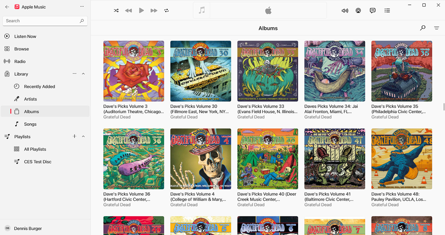Open Dave's Picks Volume 30 album cover
445x235 pixels.
point(201,71)
